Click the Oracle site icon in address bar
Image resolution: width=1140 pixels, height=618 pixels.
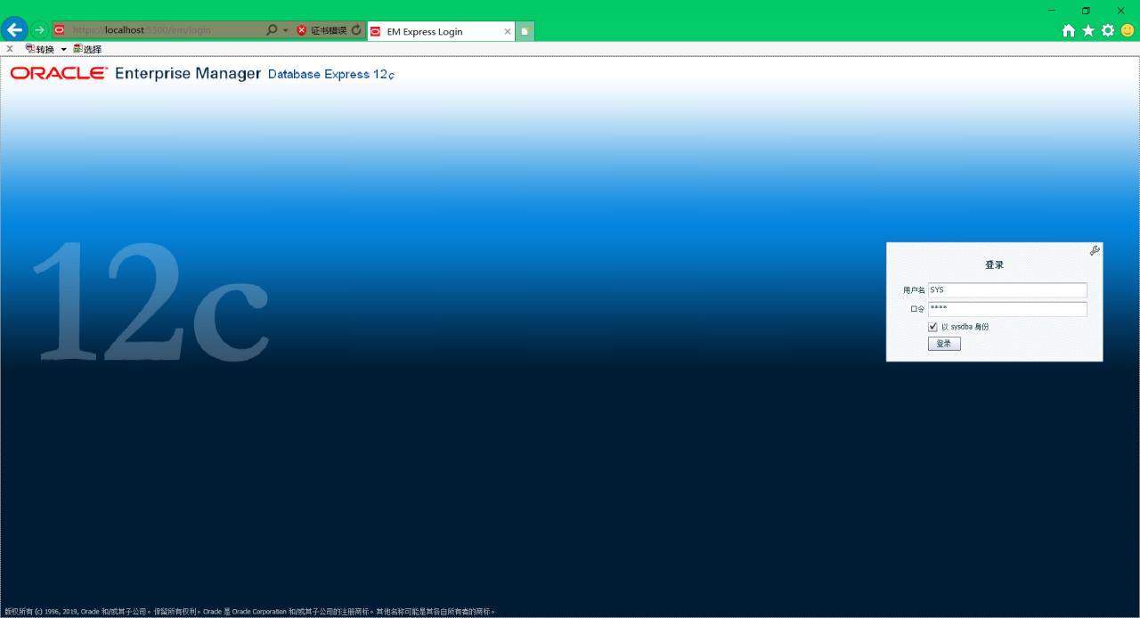tap(60, 30)
